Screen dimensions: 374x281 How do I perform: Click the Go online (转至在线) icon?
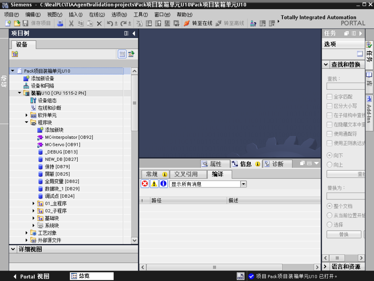pos(187,23)
